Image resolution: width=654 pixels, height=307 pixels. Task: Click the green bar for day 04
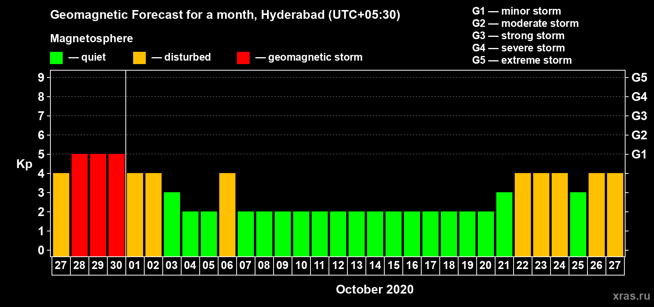coord(190,234)
